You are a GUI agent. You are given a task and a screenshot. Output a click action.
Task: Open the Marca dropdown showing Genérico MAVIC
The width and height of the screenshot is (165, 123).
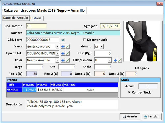(57, 47)
